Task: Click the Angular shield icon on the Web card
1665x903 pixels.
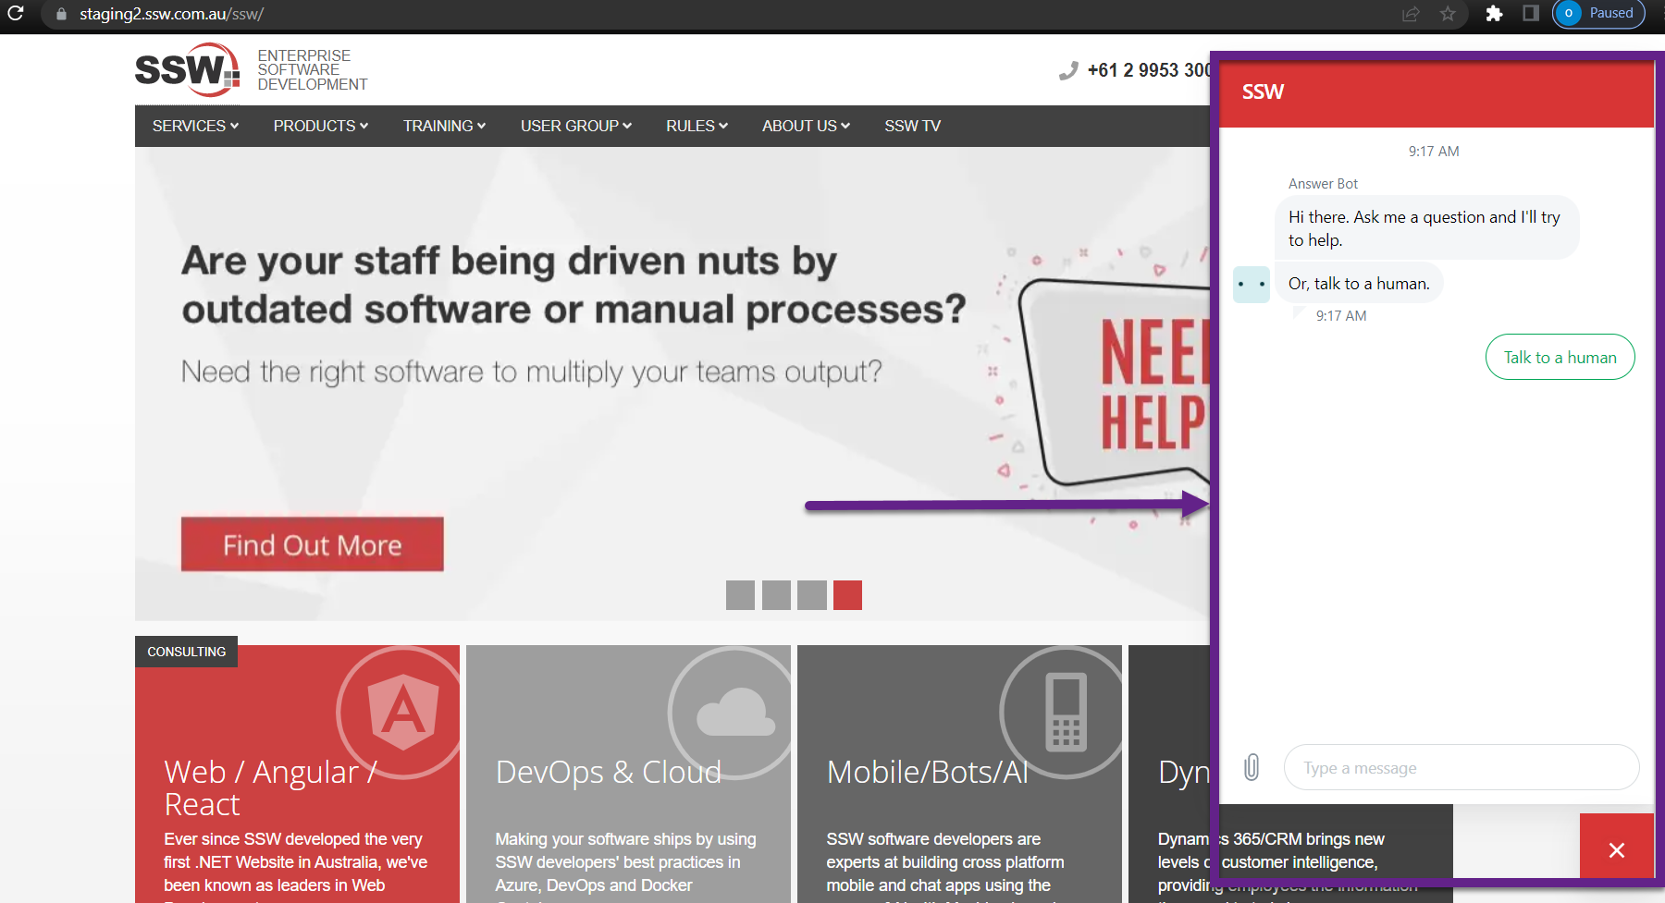Action: tap(401, 712)
